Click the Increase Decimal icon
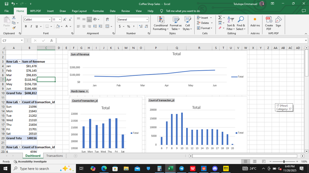 tap(141, 27)
